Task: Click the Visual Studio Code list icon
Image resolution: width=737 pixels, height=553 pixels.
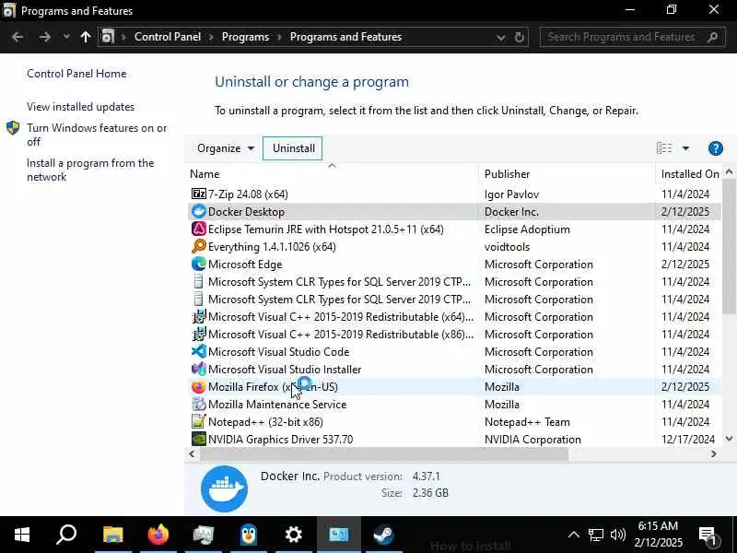Action: point(199,351)
